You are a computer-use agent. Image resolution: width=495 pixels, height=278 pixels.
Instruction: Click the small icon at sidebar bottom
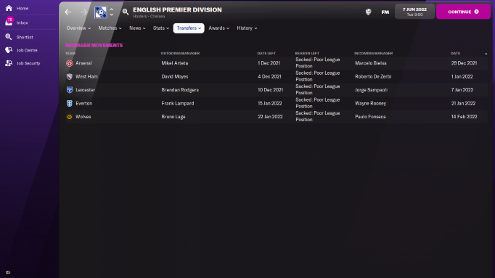[x=8, y=272]
